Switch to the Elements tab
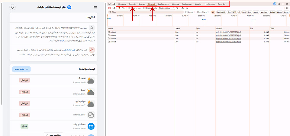Screen dimensions: 290x136 tap(122, 4)
